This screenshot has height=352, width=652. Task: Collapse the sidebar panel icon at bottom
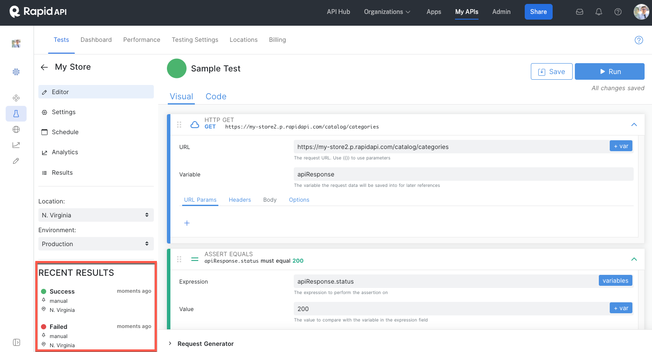pyautogui.click(x=16, y=342)
